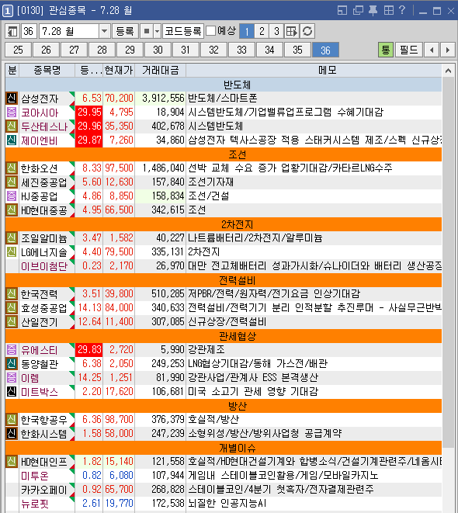Click the 신 badge next to LG에너지솔
Screen dimensions: 458x513
(12, 252)
